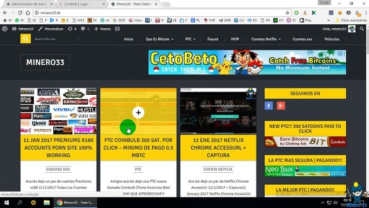The width and height of the screenshot is (369, 208).
Task: Click Personalizar in the admin bar
Action: [x=51, y=29]
